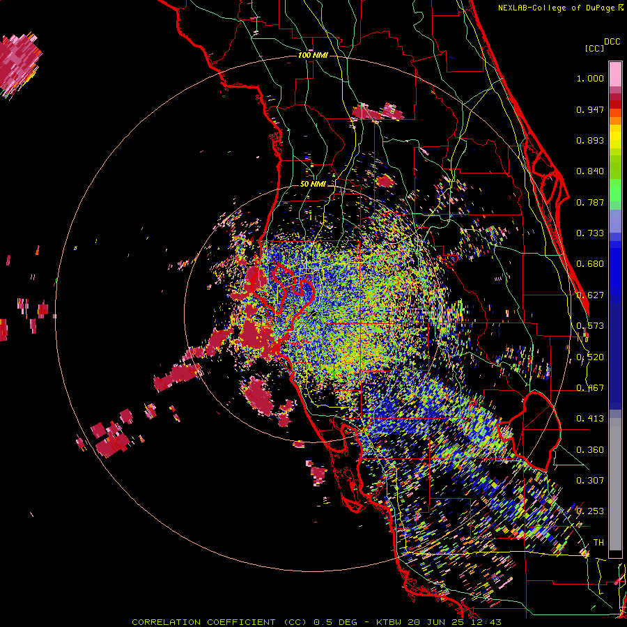Click the 0.787 scale value
This screenshot has height=627, width=627.
click(x=590, y=202)
